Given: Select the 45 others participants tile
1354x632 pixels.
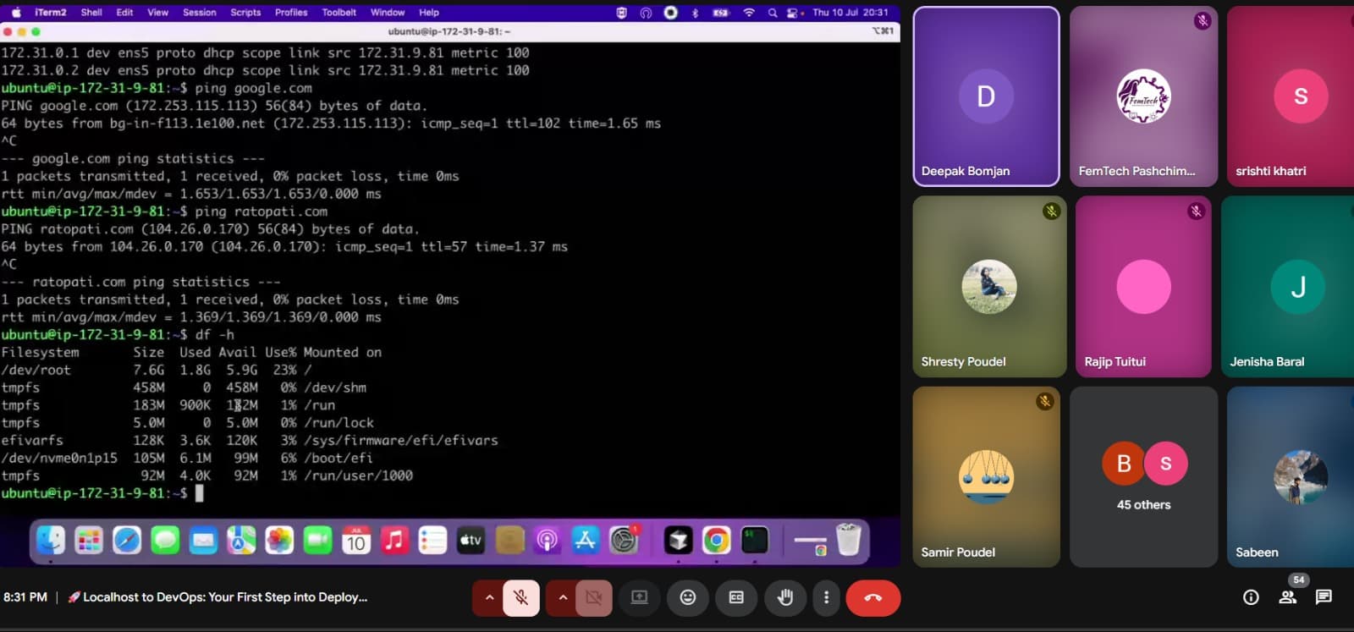Looking at the screenshot, I should tap(1143, 477).
